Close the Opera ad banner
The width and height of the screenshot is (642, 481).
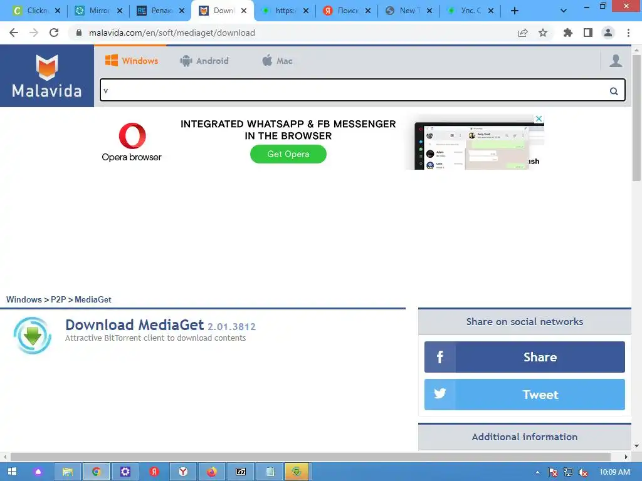[539, 118]
